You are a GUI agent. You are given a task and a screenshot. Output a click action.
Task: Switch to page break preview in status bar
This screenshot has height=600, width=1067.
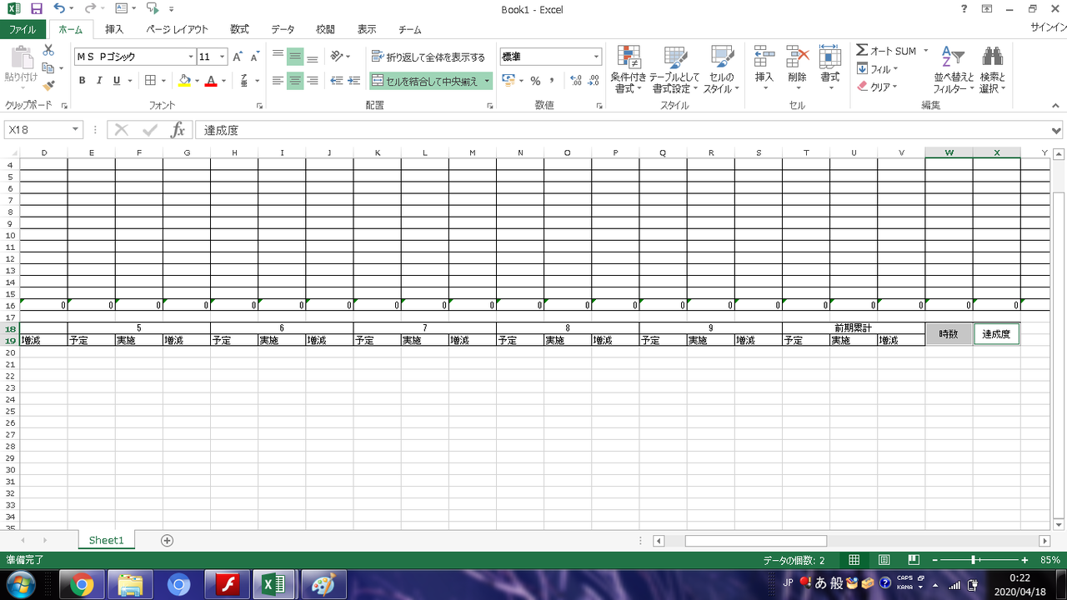[x=914, y=560]
